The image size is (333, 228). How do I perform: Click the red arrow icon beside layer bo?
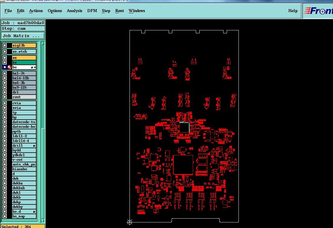(9, 67)
